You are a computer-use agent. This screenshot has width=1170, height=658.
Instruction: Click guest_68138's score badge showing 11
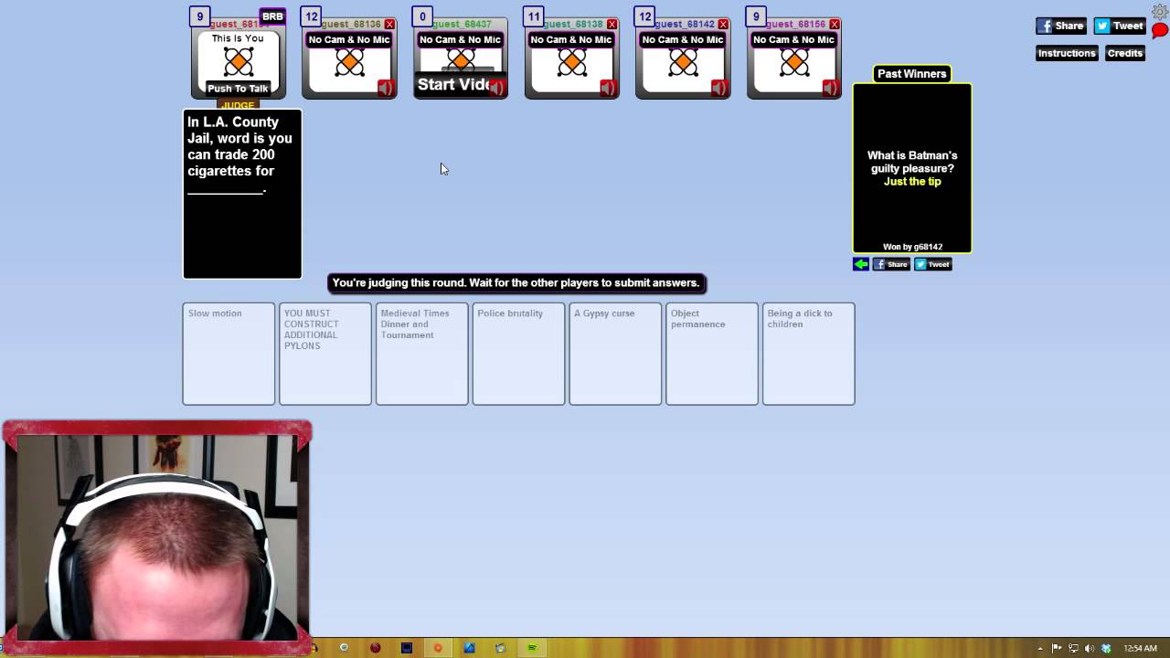pos(534,16)
